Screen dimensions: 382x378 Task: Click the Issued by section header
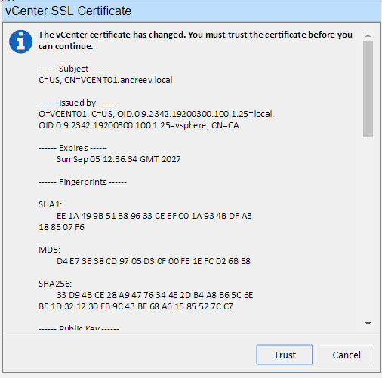[77, 103]
